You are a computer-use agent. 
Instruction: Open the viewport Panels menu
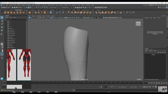click(53, 16)
